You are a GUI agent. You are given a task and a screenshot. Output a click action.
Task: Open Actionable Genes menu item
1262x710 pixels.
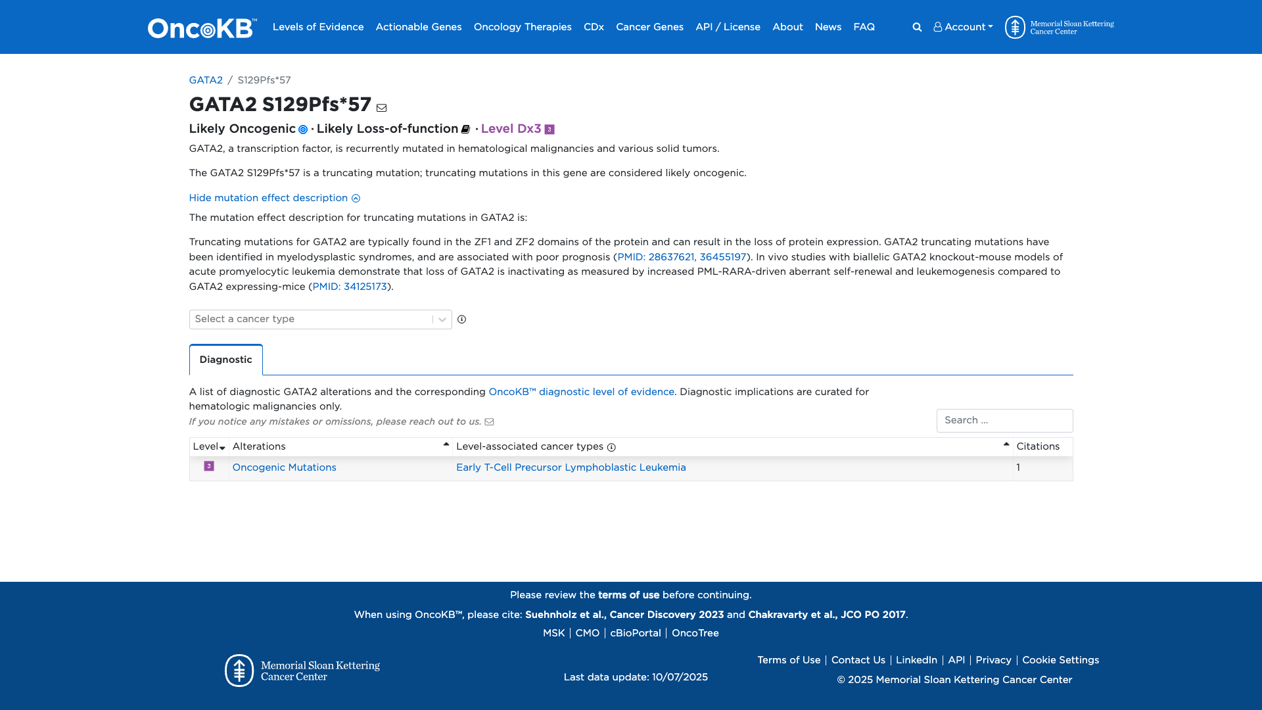tap(419, 27)
